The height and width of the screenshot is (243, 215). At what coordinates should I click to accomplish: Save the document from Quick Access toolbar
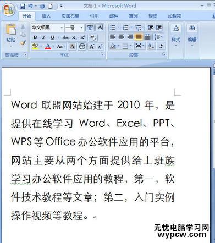23,7
